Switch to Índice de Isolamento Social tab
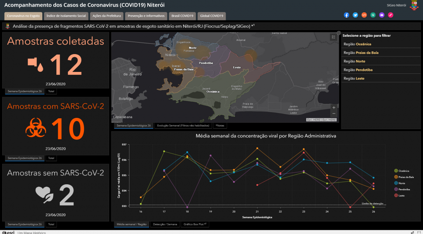The width and height of the screenshot is (423, 234). point(66,16)
